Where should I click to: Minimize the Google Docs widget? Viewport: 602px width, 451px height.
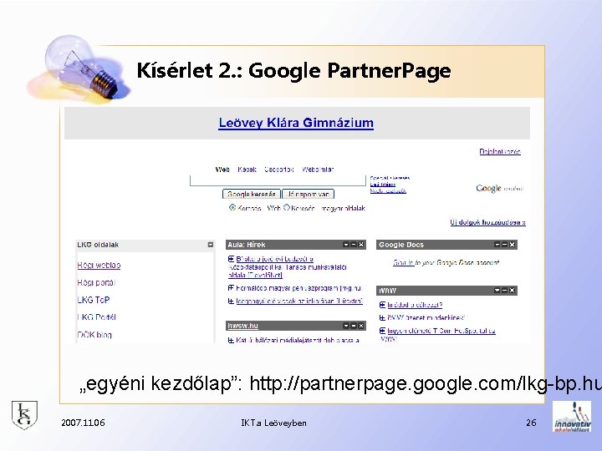coord(504,245)
